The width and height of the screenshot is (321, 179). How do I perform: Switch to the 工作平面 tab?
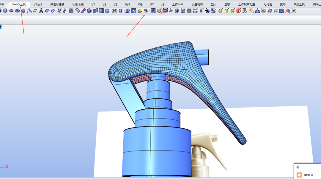click(x=178, y=4)
